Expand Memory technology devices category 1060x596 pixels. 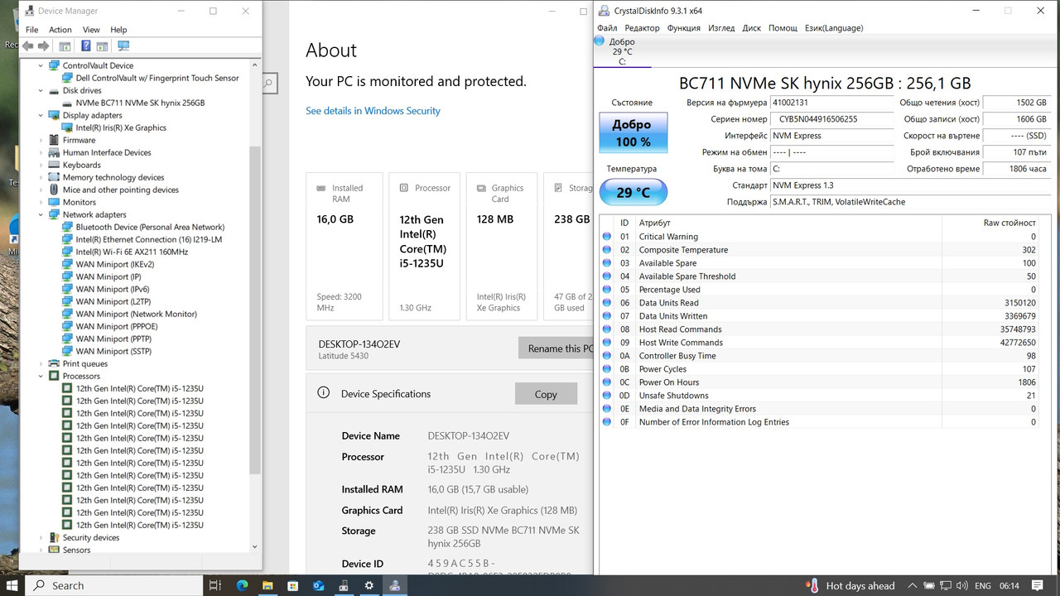tap(41, 177)
